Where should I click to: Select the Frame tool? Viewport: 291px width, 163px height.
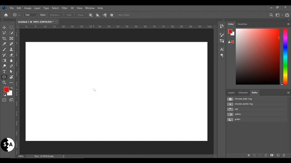pyautogui.click(x=11, y=38)
